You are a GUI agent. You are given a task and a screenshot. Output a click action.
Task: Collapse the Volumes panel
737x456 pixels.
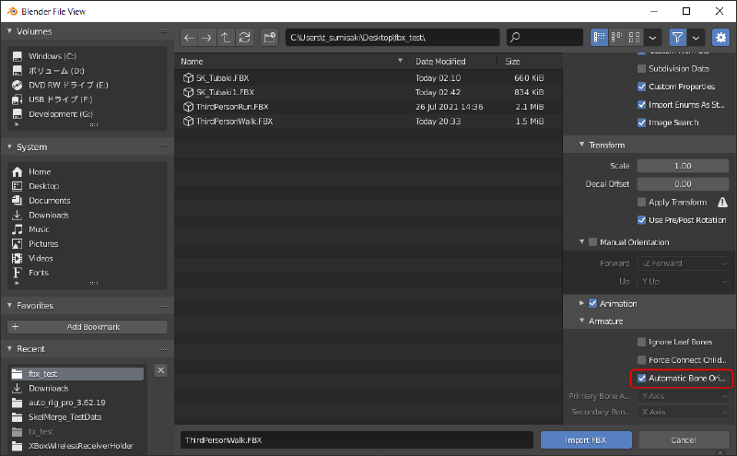10,31
